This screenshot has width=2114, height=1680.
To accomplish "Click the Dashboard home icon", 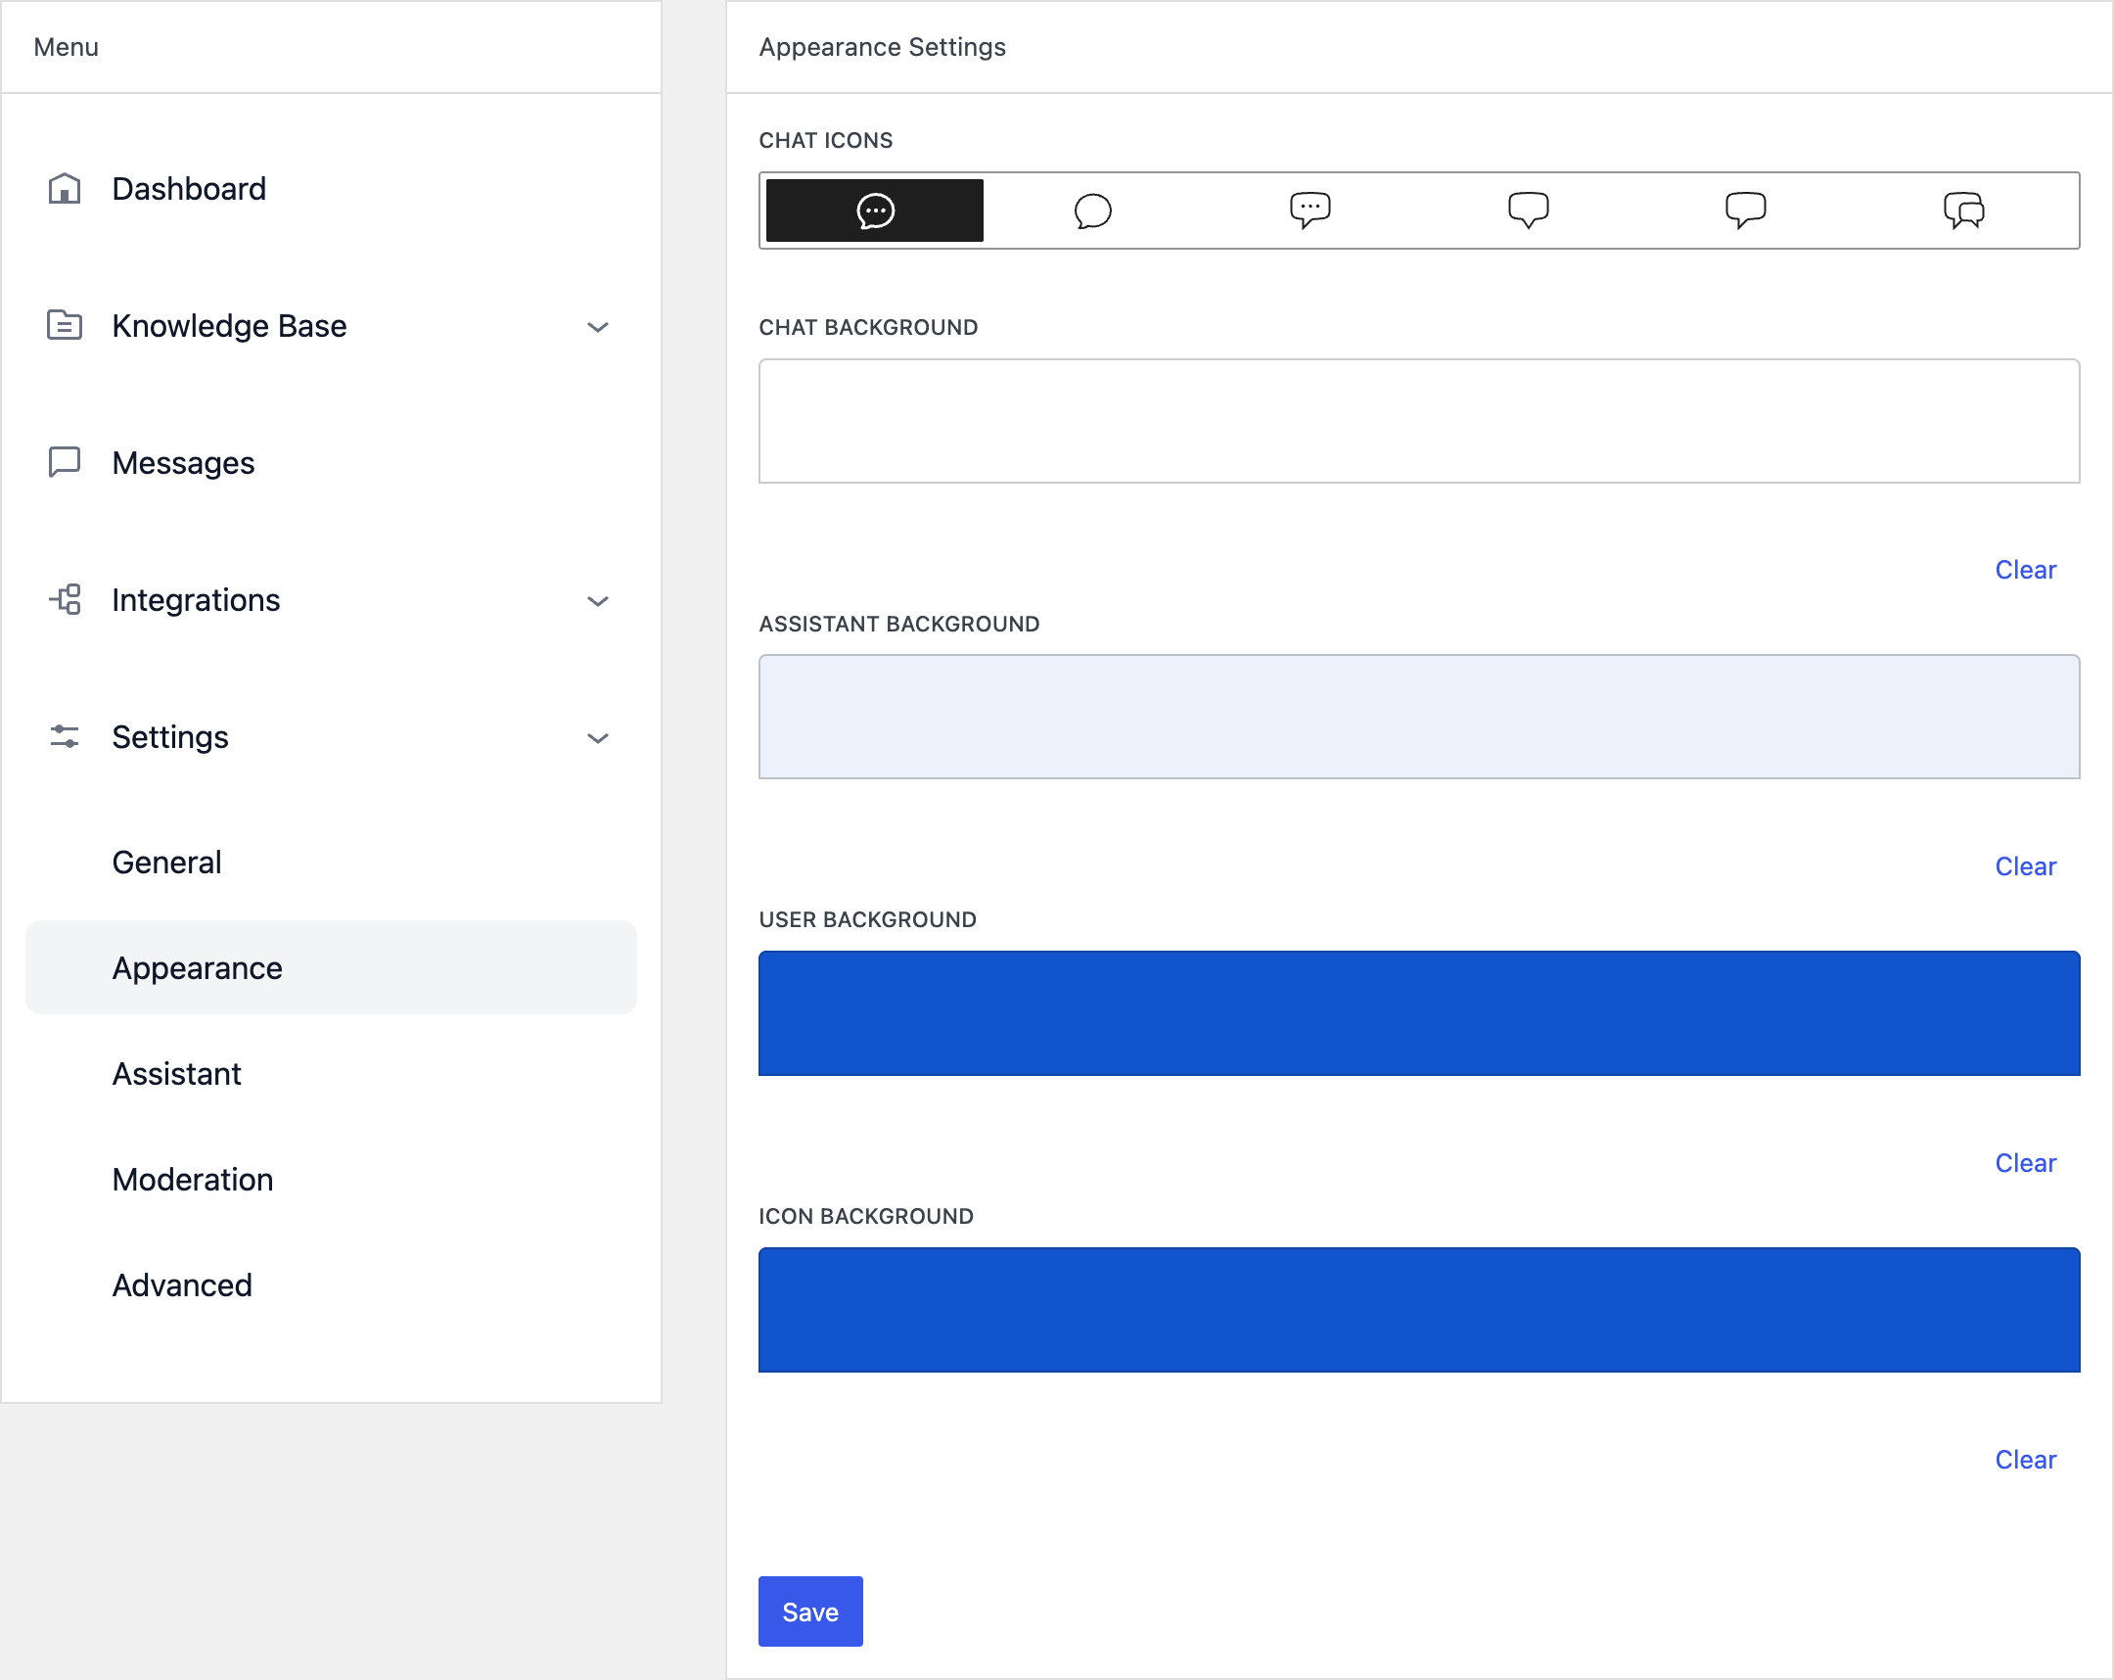I will [65, 188].
